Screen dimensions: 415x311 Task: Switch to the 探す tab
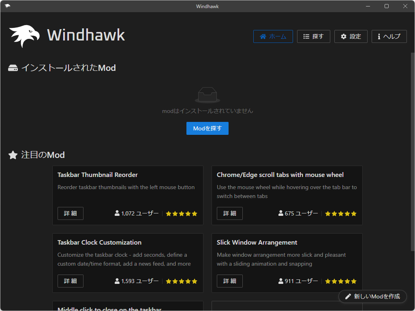(x=313, y=36)
